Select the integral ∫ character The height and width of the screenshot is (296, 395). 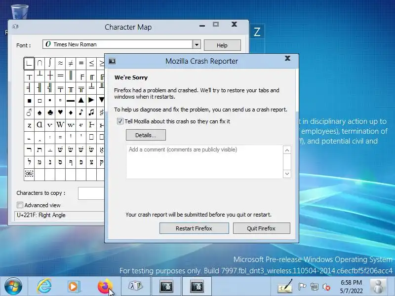[x=50, y=63]
